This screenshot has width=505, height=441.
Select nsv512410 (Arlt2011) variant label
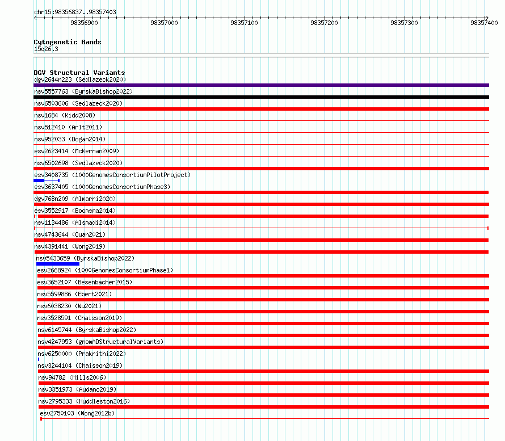[68, 127]
